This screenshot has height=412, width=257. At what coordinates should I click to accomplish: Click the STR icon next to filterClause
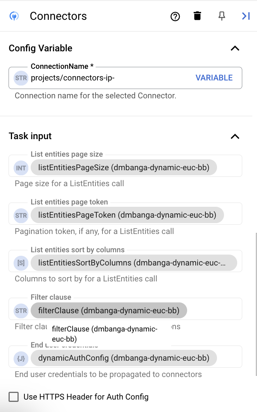(x=21, y=311)
